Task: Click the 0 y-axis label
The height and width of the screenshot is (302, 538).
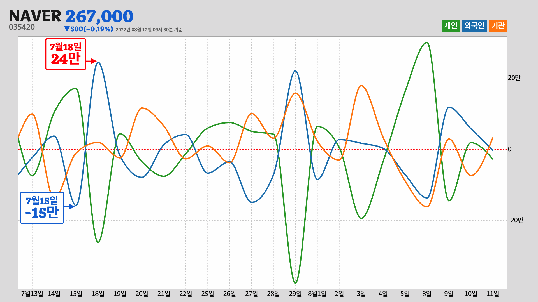Action: click(510, 149)
